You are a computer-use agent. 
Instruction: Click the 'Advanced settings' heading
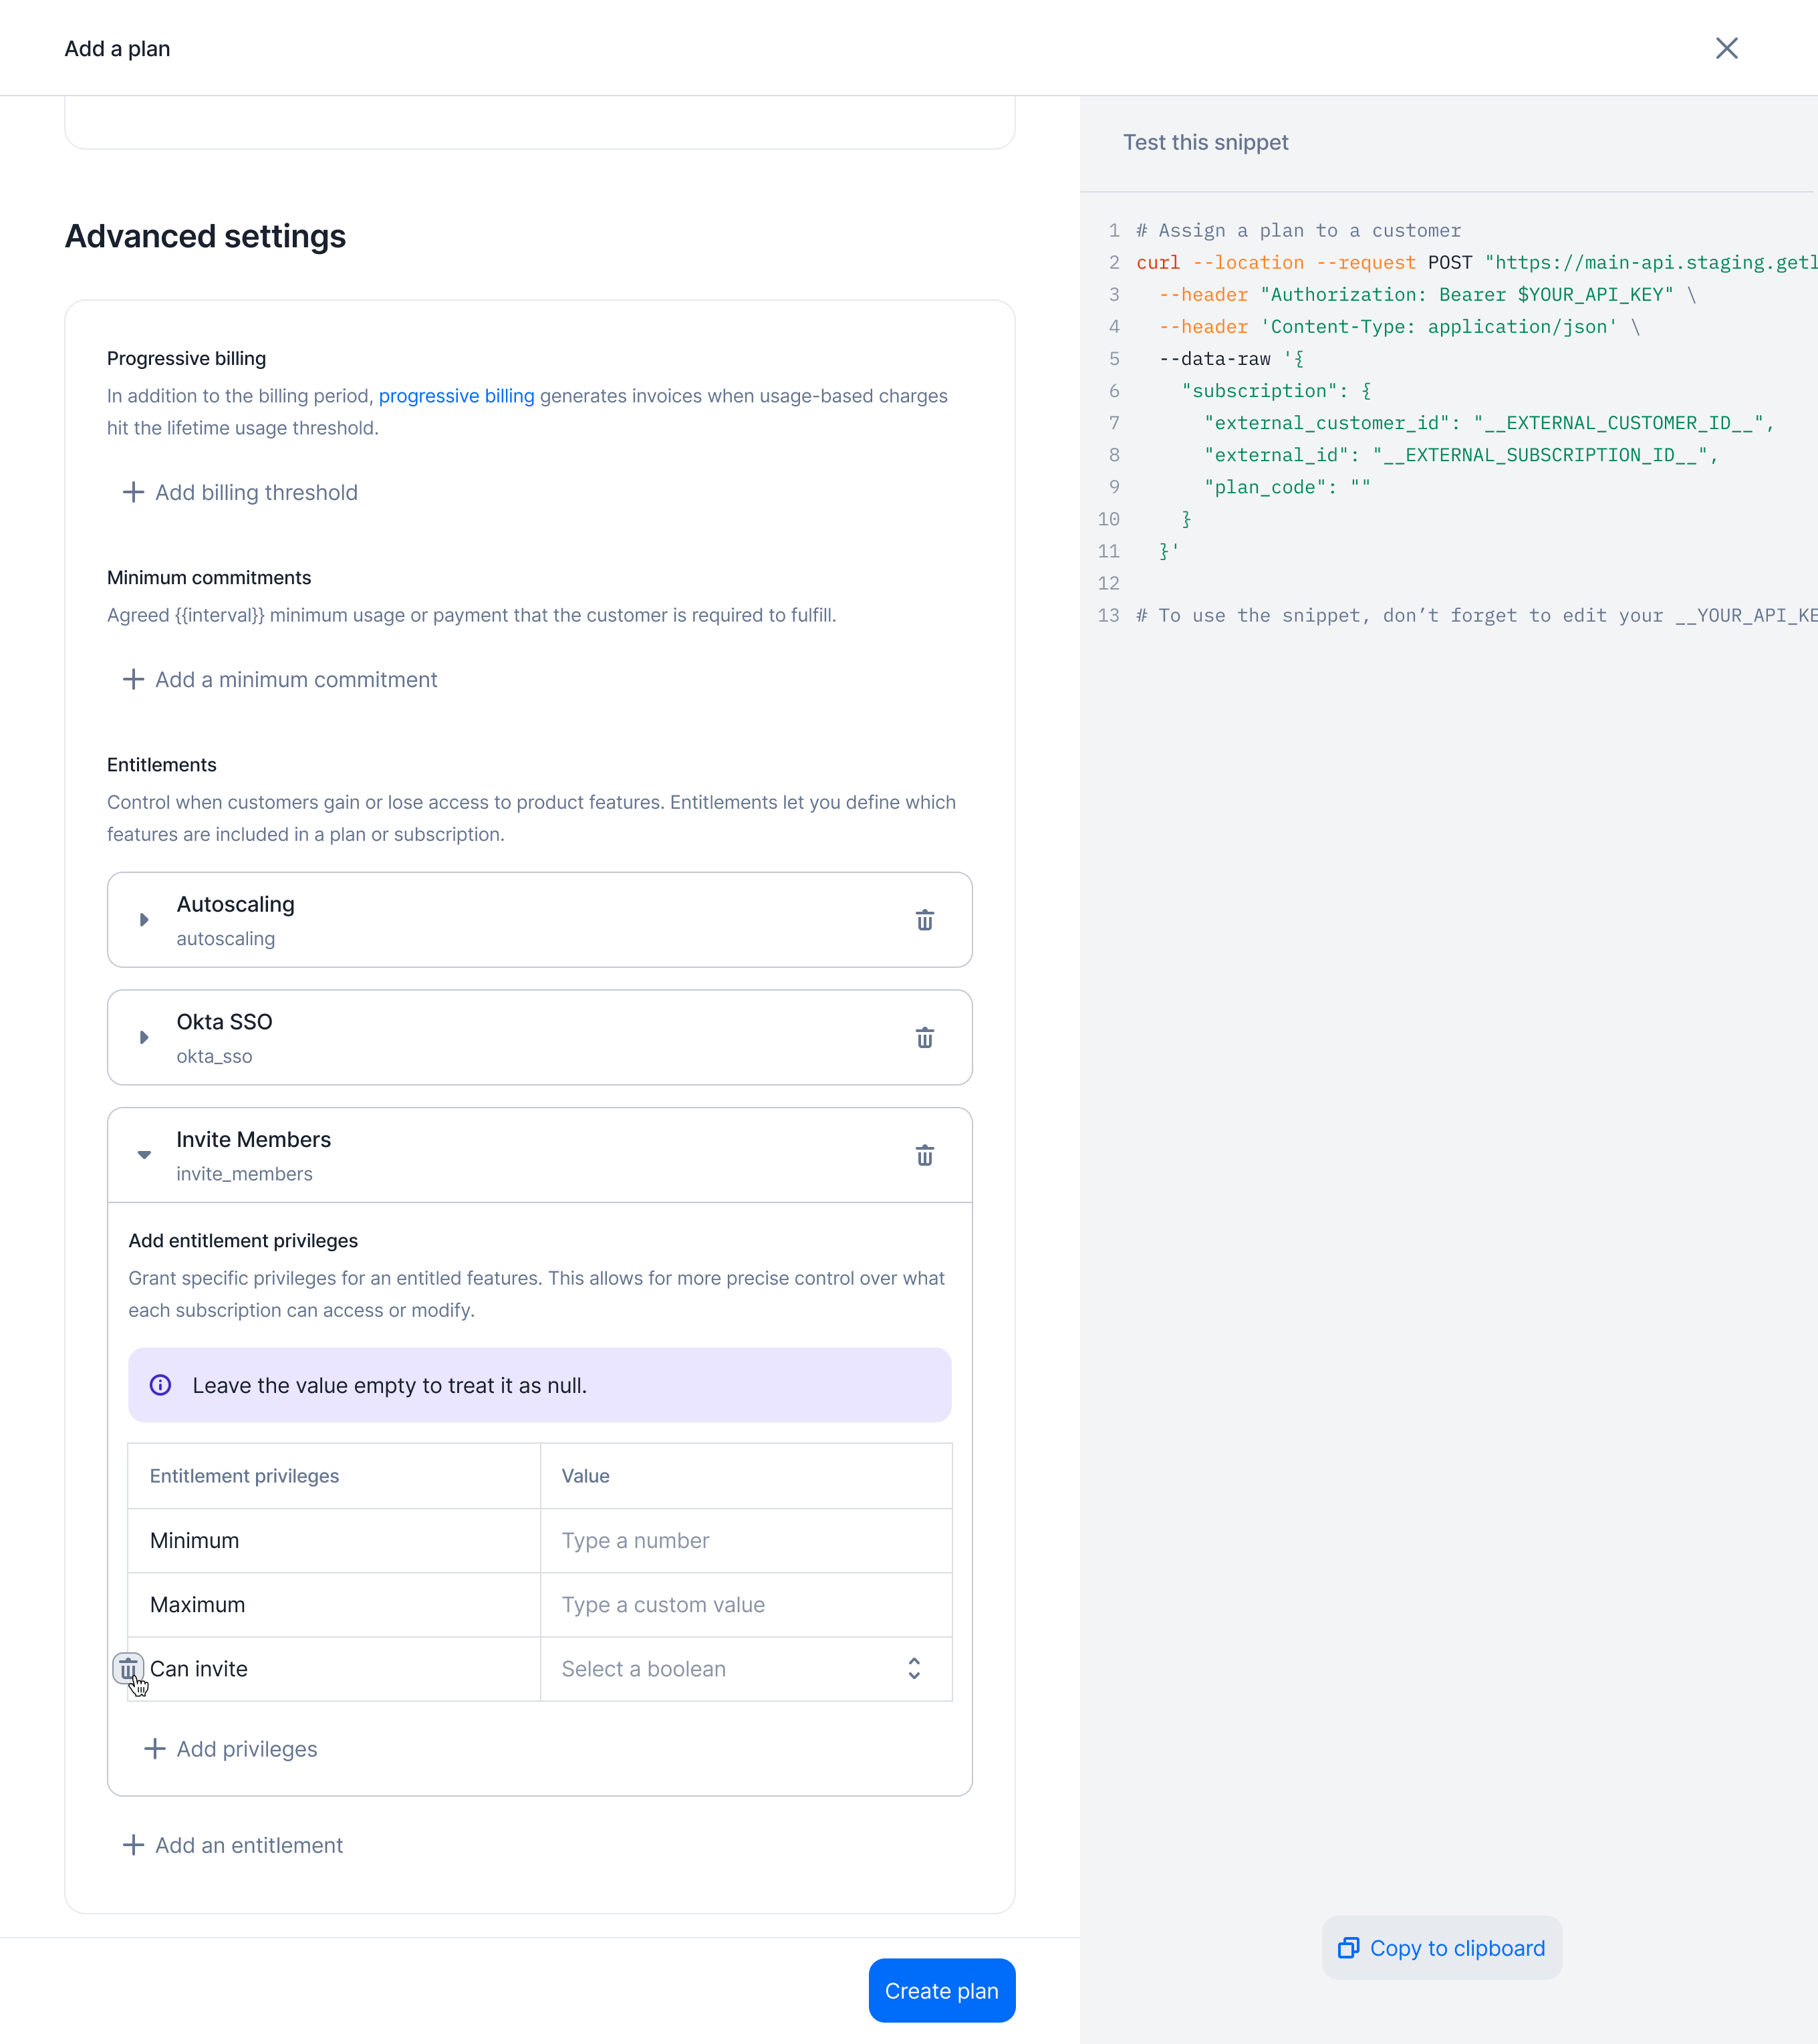[206, 237]
